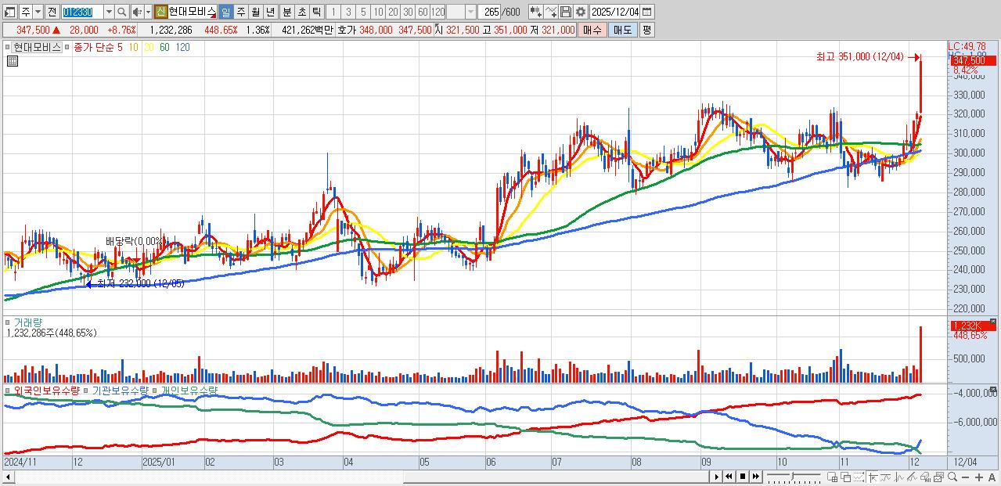Screen dimensions: 1001x486
Task: Click the 호가 quote label
Action: [347, 30]
